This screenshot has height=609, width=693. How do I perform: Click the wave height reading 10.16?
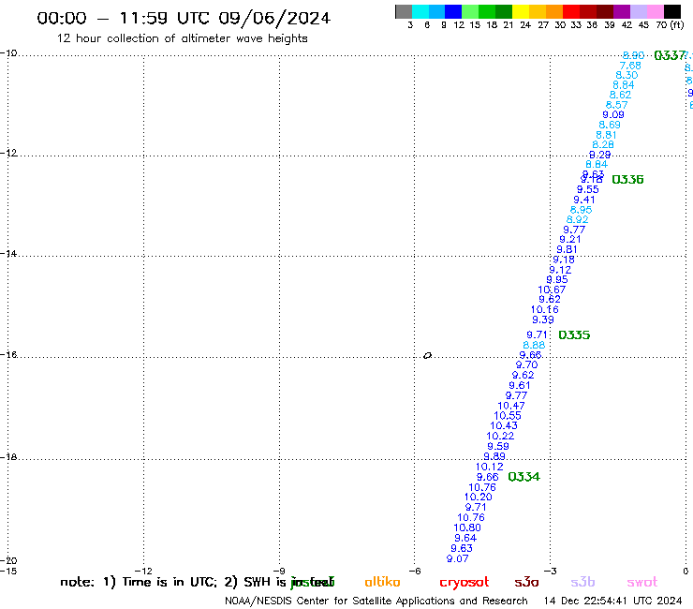click(x=544, y=309)
